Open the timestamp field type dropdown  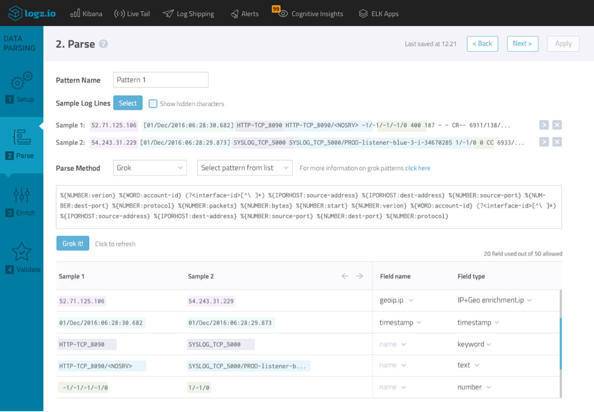coord(478,322)
